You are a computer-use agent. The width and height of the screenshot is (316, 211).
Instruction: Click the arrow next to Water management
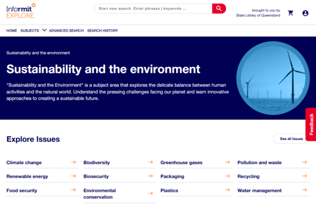tap(304, 190)
